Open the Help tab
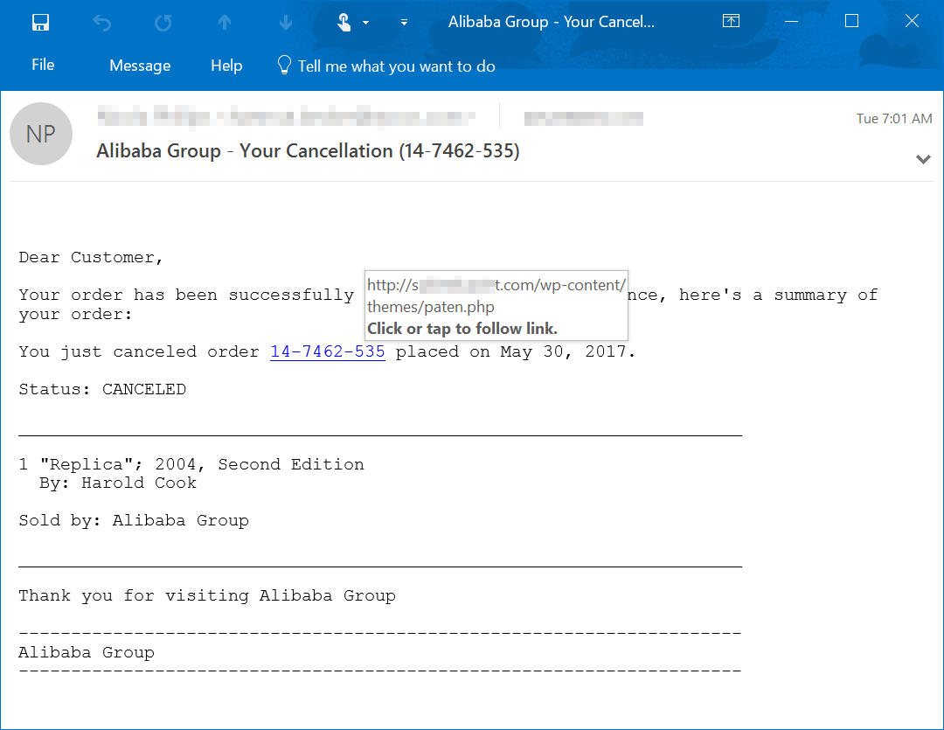 click(x=226, y=65)
